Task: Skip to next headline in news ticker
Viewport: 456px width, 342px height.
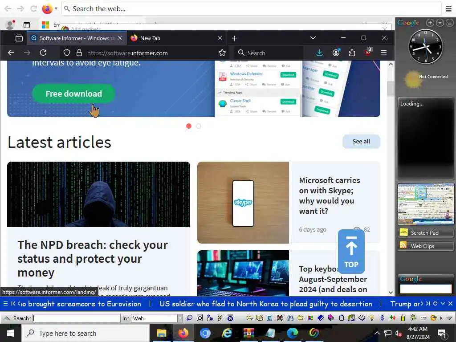Action: point(428,304)
